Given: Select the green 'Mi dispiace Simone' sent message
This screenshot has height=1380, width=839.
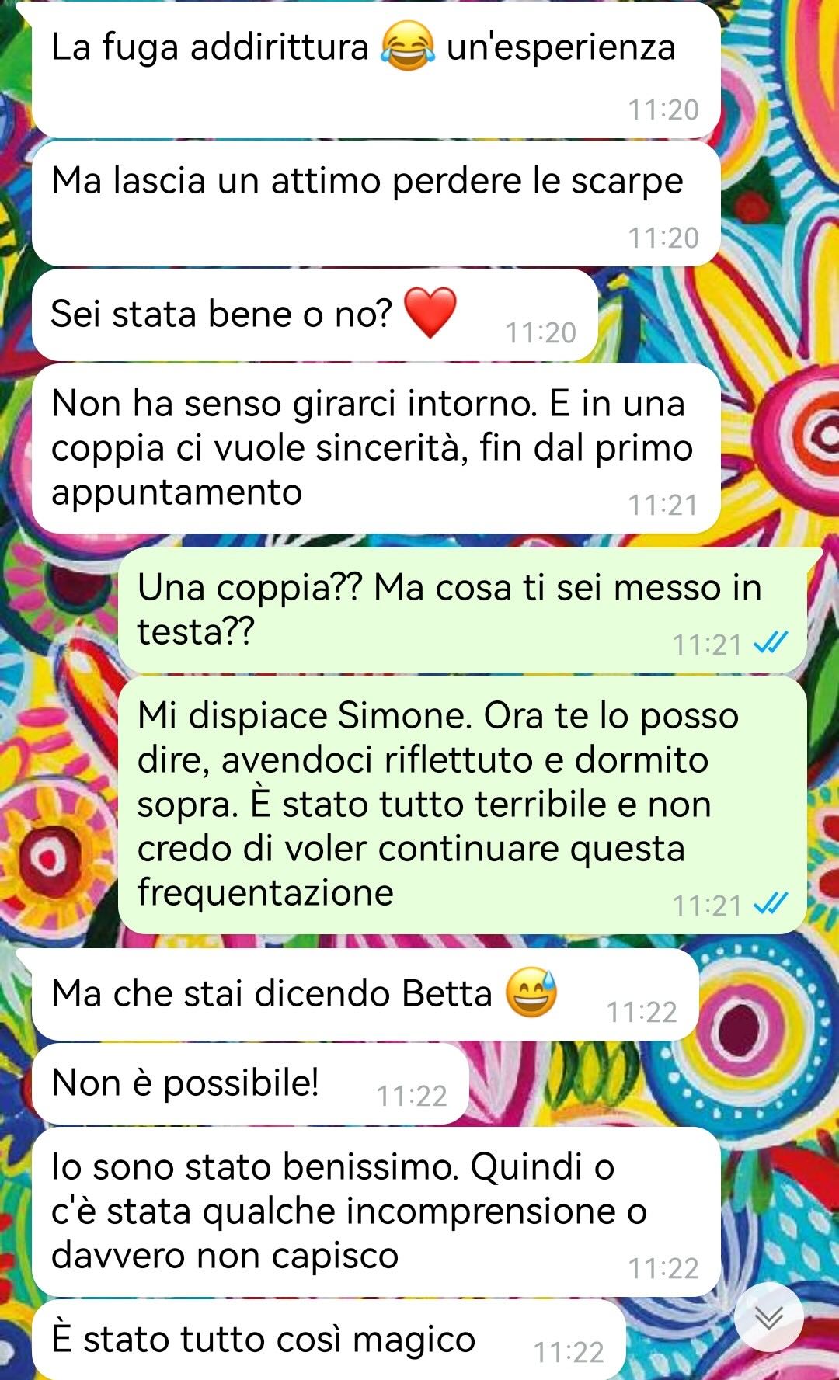Looking at the screenshot, I should [x=462, y=805].
